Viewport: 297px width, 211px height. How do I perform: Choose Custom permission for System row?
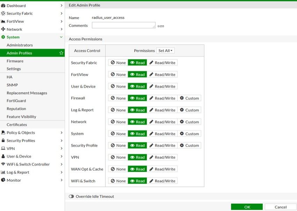(x=189, y=134)
